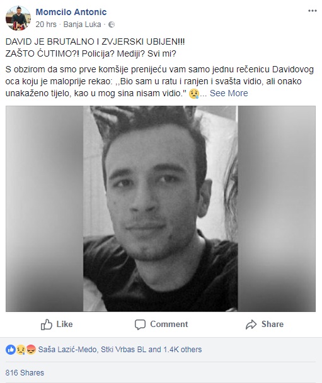Click the Comment speech bubble icon

[140, 325]
